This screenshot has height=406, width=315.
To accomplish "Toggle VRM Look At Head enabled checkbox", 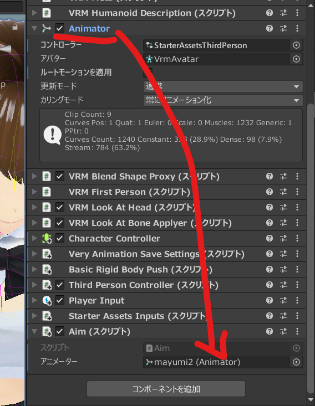I will (x=60, y=207).
